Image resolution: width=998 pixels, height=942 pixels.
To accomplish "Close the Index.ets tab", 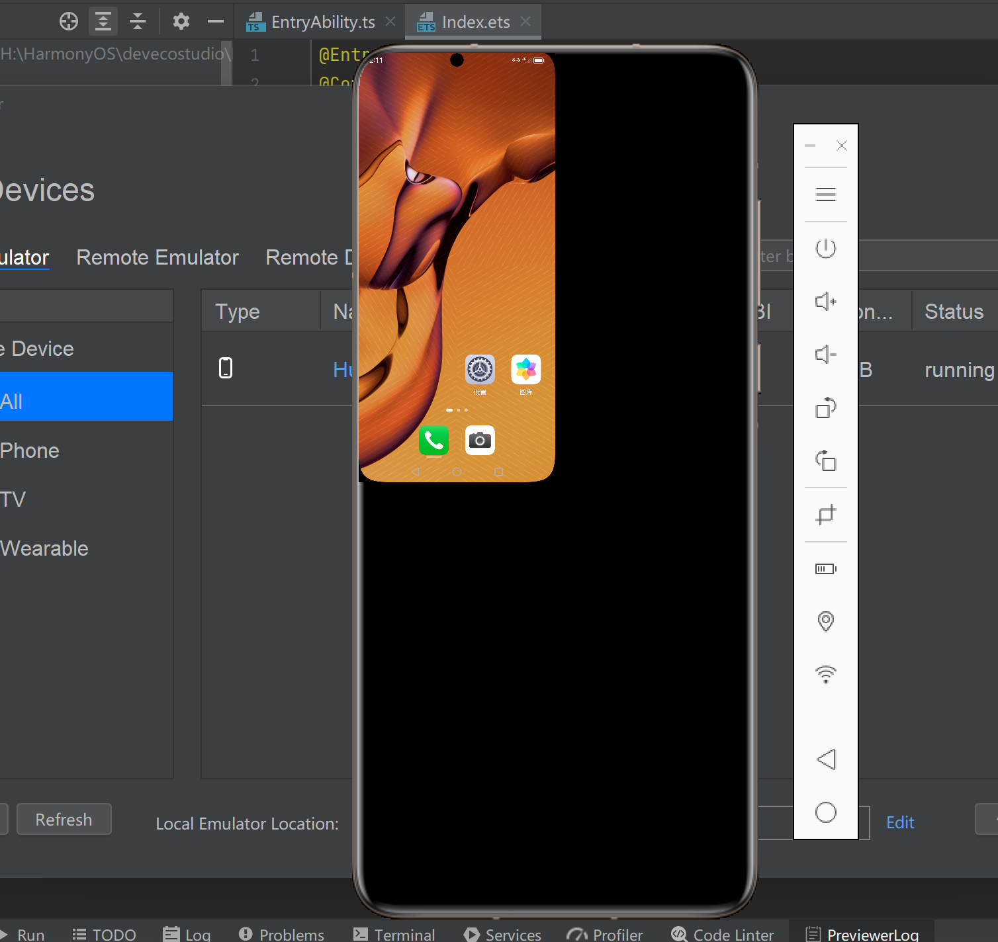I will pyautogui.click(x=525, y=21).
